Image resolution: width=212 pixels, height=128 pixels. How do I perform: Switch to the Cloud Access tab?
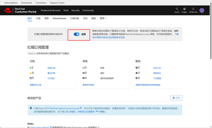click(x=59, y=18)
